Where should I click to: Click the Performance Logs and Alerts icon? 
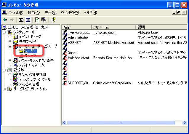tap(15, 60)
